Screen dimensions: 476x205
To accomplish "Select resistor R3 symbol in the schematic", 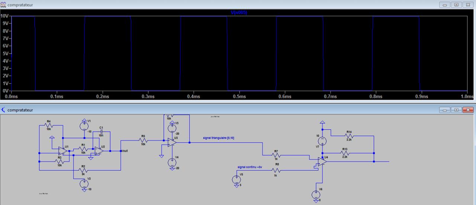I will (60, 161).
